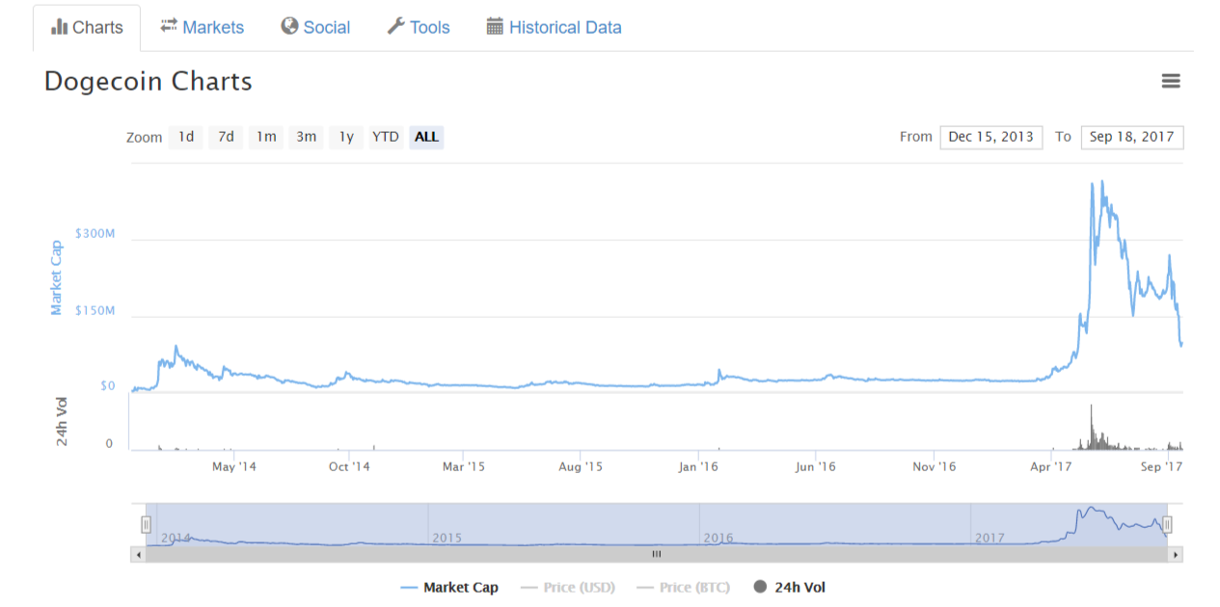Toggle the Market Cap series in legend
The width and height of the screenshot is (1220, 607).
[x=449, y=587]
